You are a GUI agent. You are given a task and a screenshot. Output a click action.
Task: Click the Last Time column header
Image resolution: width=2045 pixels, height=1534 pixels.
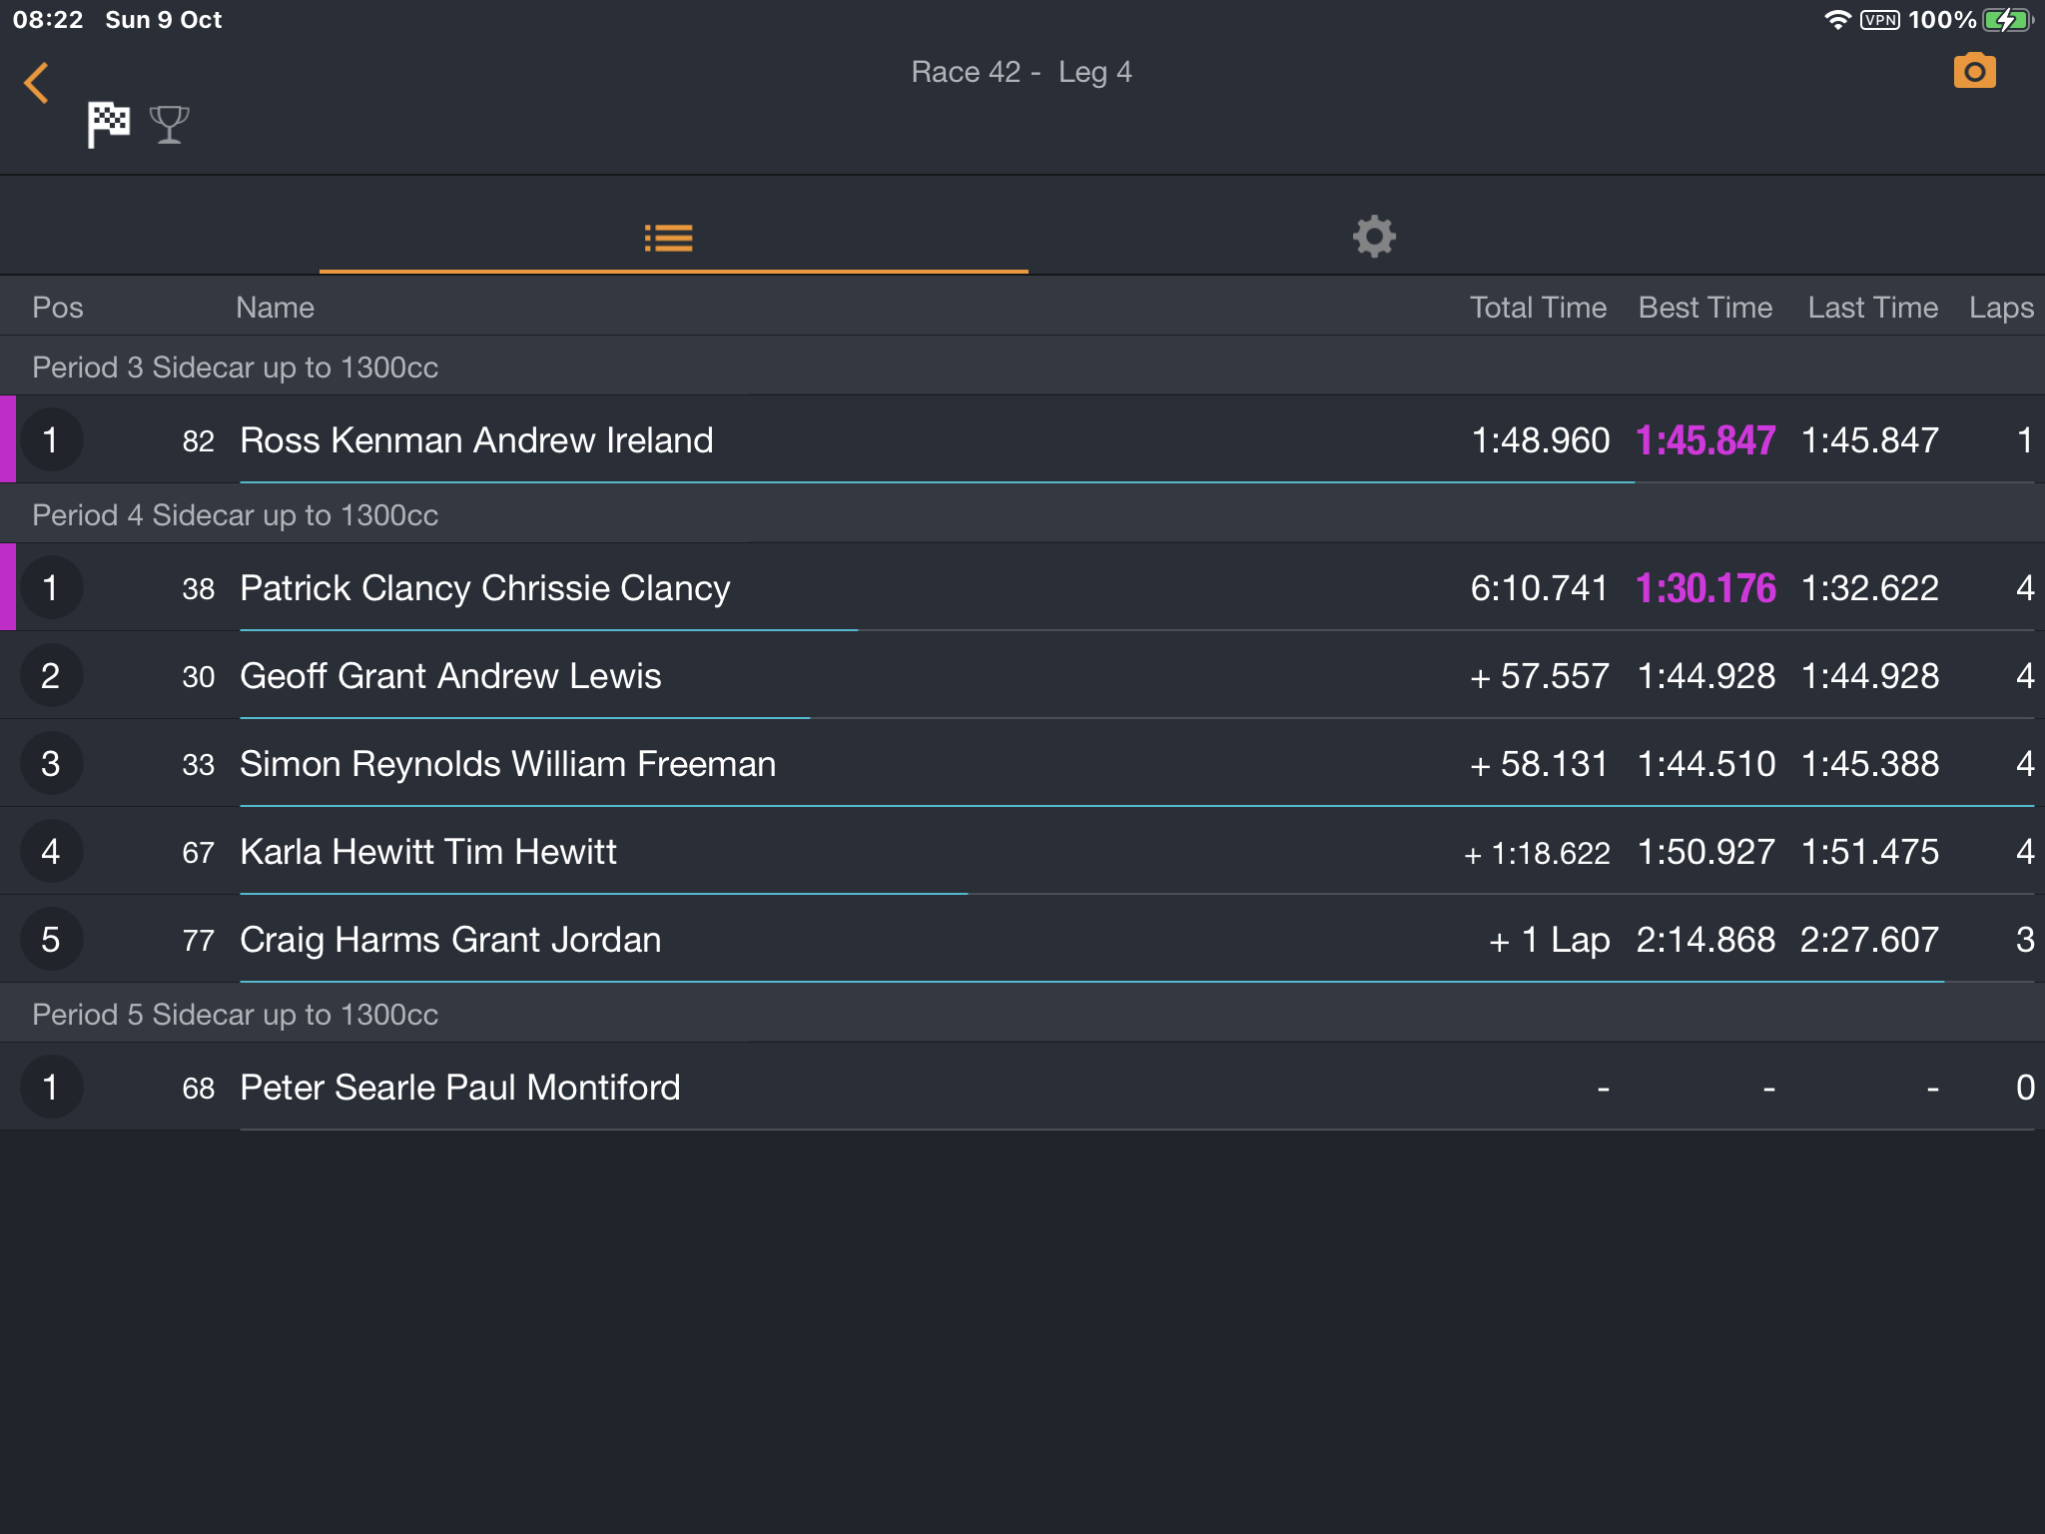[x=1872, y=307]
